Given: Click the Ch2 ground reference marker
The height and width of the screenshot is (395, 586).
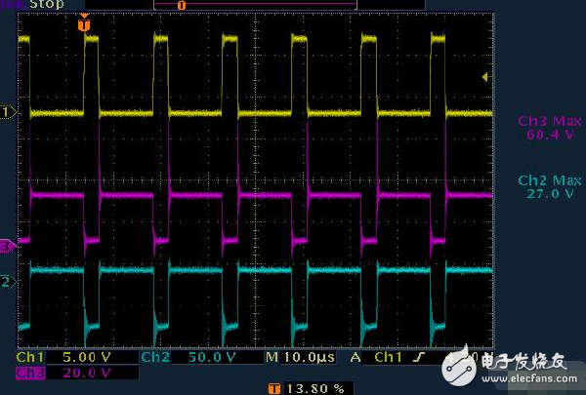Looking at the screenshot, I should [7, 282].
